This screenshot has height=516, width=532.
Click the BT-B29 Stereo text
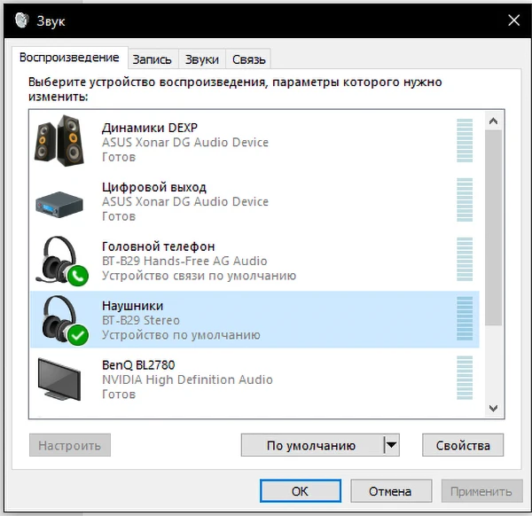tap(141, 320)
